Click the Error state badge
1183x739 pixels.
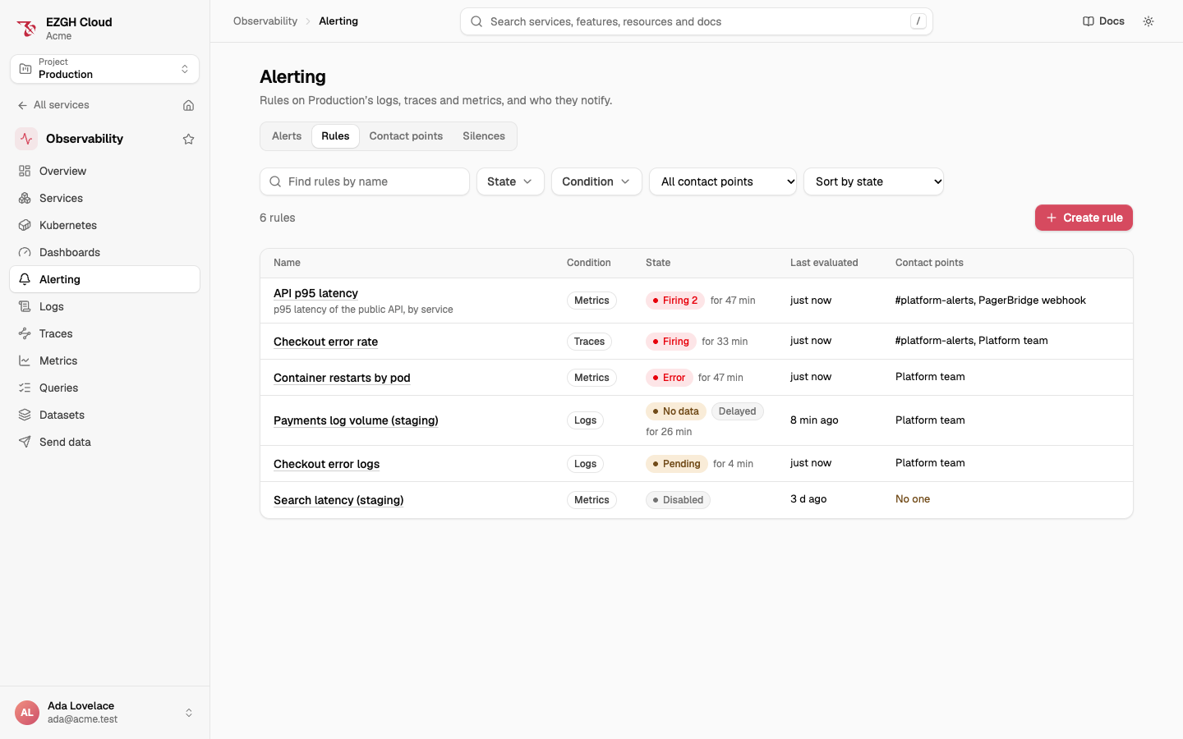pyautogui.click(x=669, y=378)
